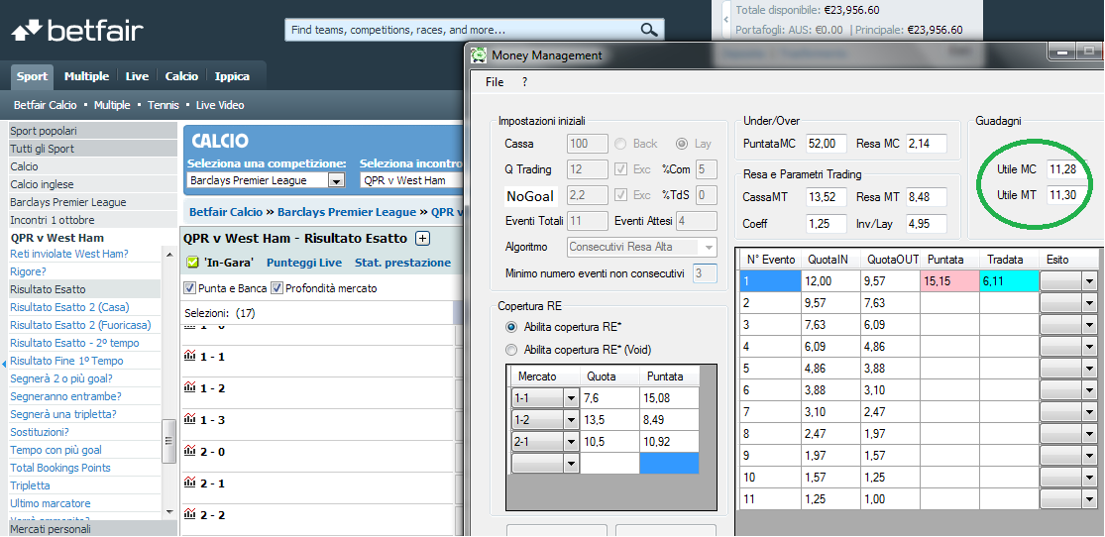This screenshot has height=537, width=1105.
Task: Click the chart icon beside 1 - 1
Action: (189, 356)
